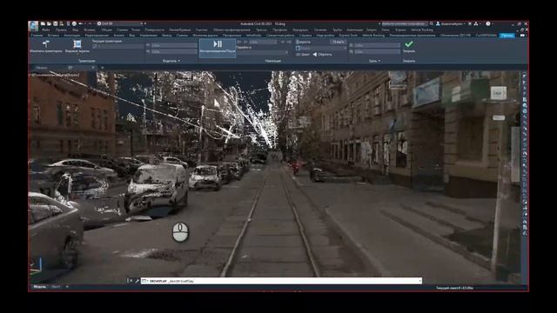Open the user sign-in account menu
This screenshot has height=313, width=557.
pos(450,23)
